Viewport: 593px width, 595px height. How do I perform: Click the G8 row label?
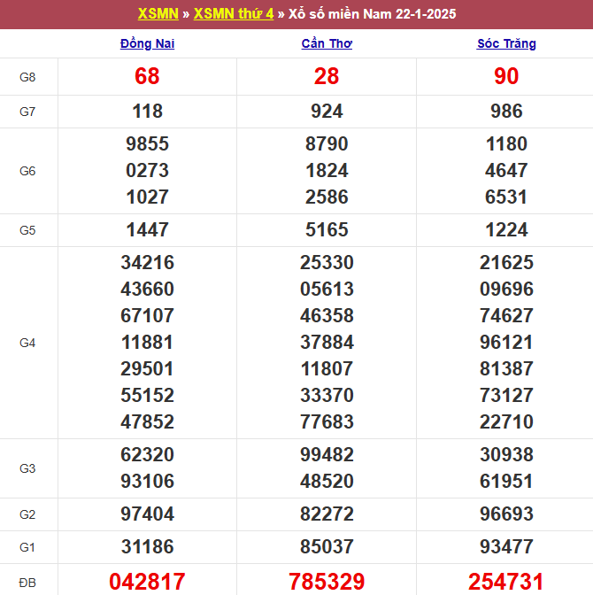pyautogui.click(x=27, y=77)
